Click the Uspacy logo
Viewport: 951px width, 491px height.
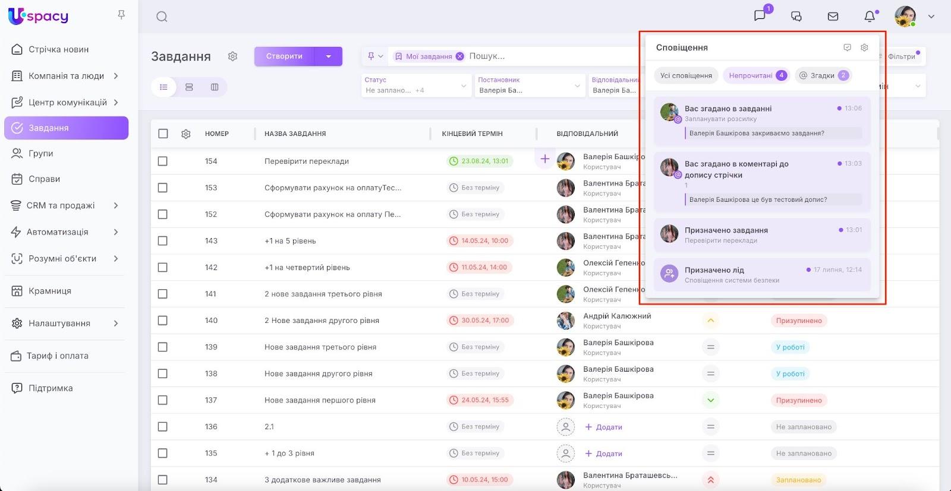[x=39, y=16]
